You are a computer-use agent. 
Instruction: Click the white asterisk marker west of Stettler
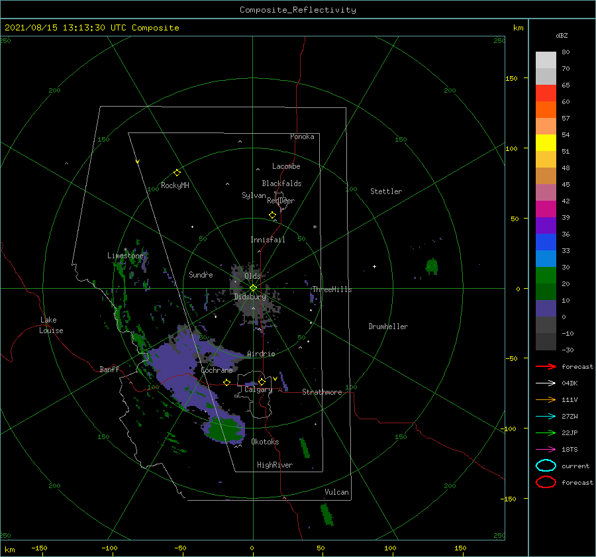[x=315, y=227]
